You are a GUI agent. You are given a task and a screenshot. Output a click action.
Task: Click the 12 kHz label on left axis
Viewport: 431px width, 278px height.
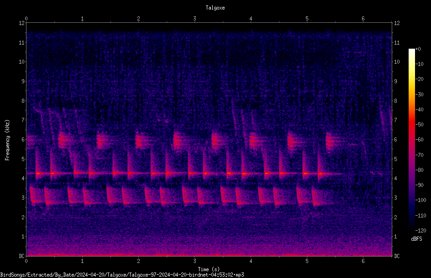coord(22,23)
